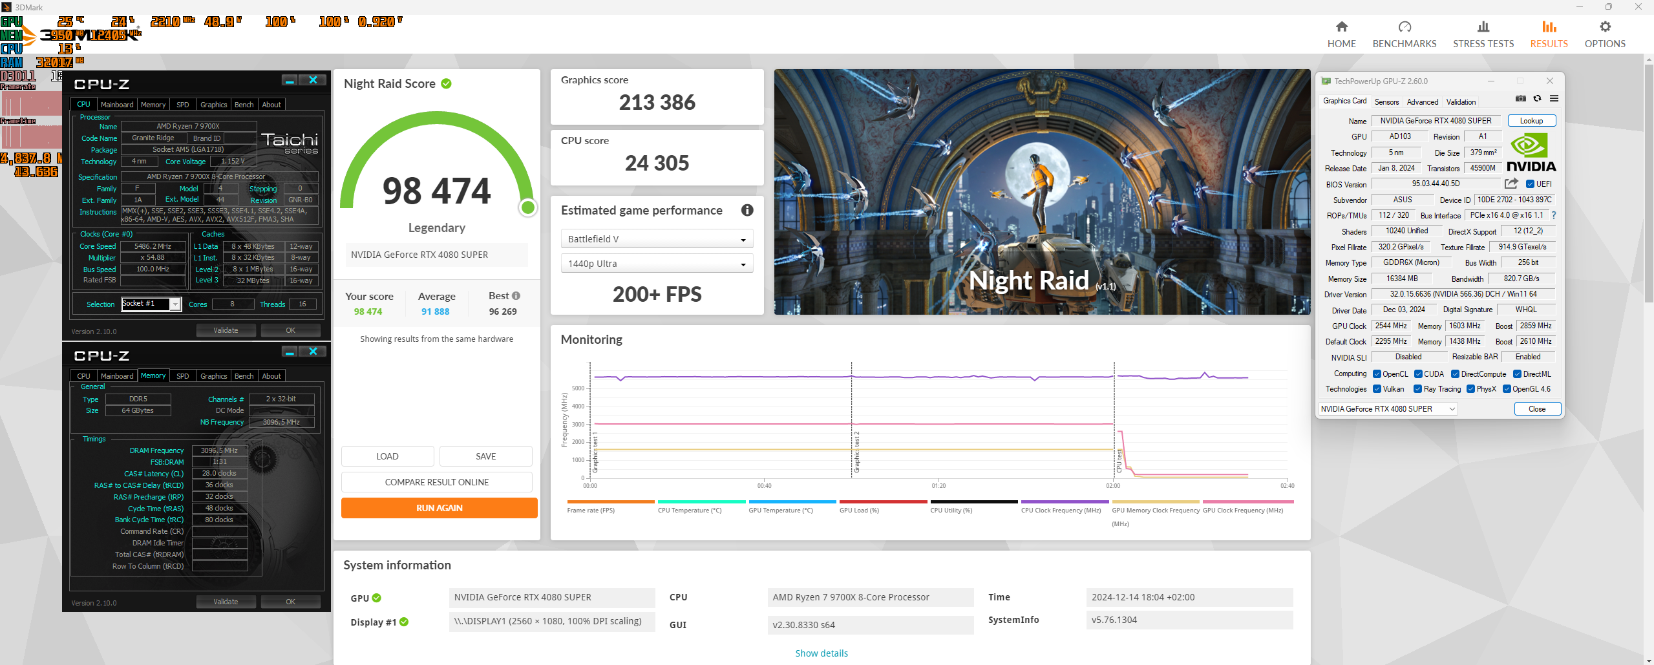Open the 3DMark Home section
Image resolution: width=1654 pixels, height=665 pixels.
pos(1341,34)
